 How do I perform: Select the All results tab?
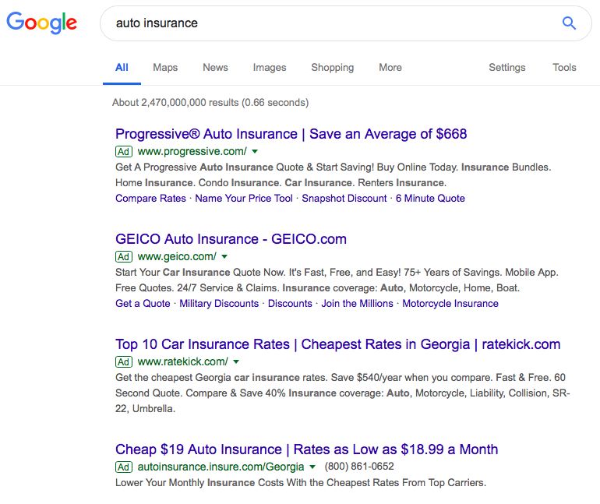pos(122,67)
